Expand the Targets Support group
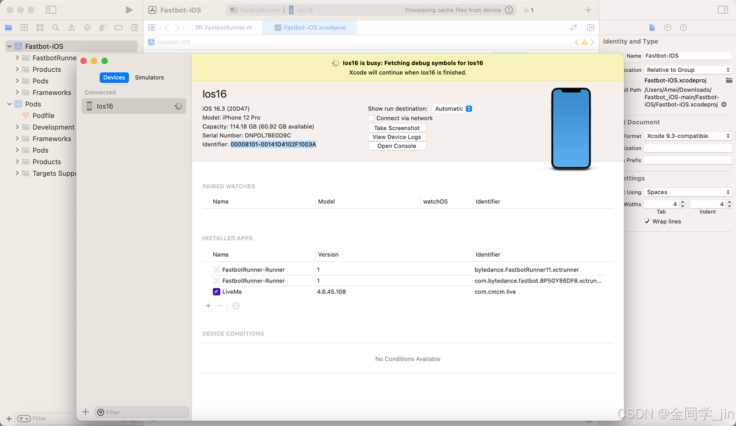736x426 pixels. click(17, 173)
